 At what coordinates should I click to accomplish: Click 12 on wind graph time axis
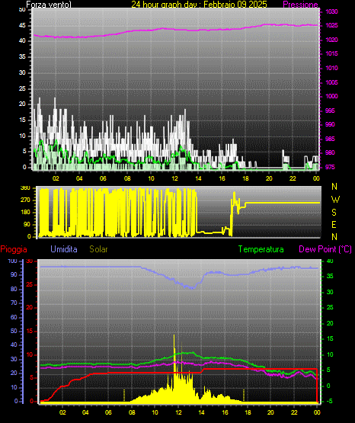coord(174,178)
